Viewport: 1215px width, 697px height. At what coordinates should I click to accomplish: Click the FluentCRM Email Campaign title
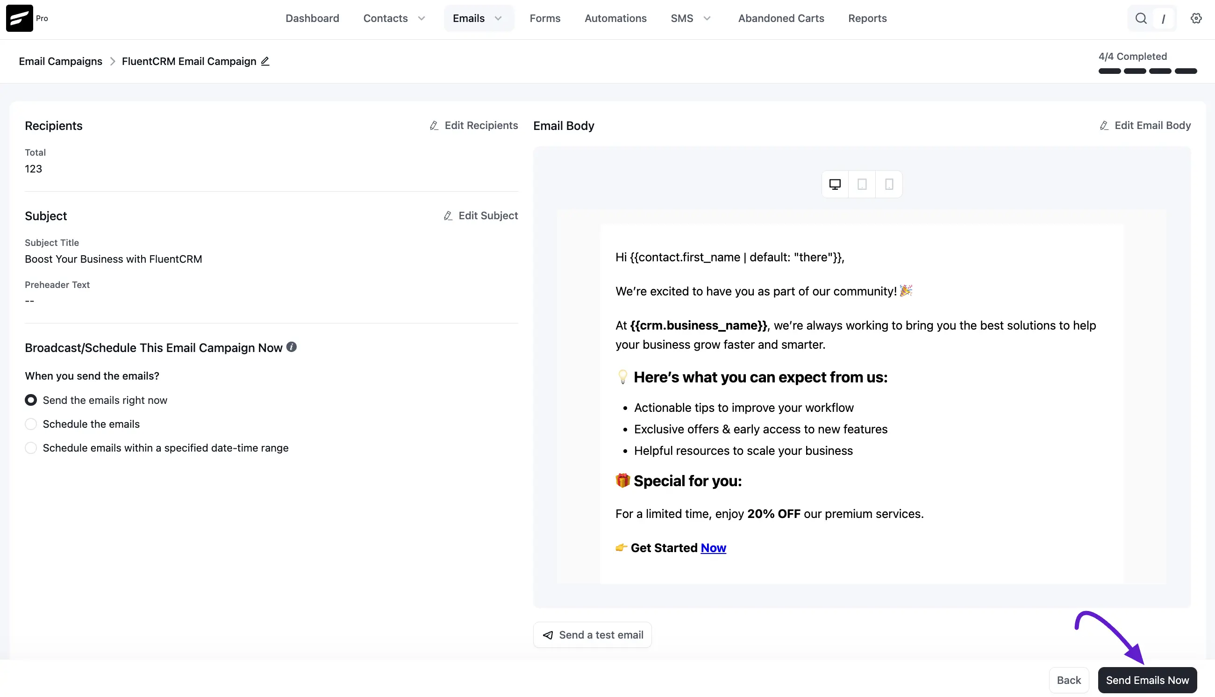(x=189, y=61)
